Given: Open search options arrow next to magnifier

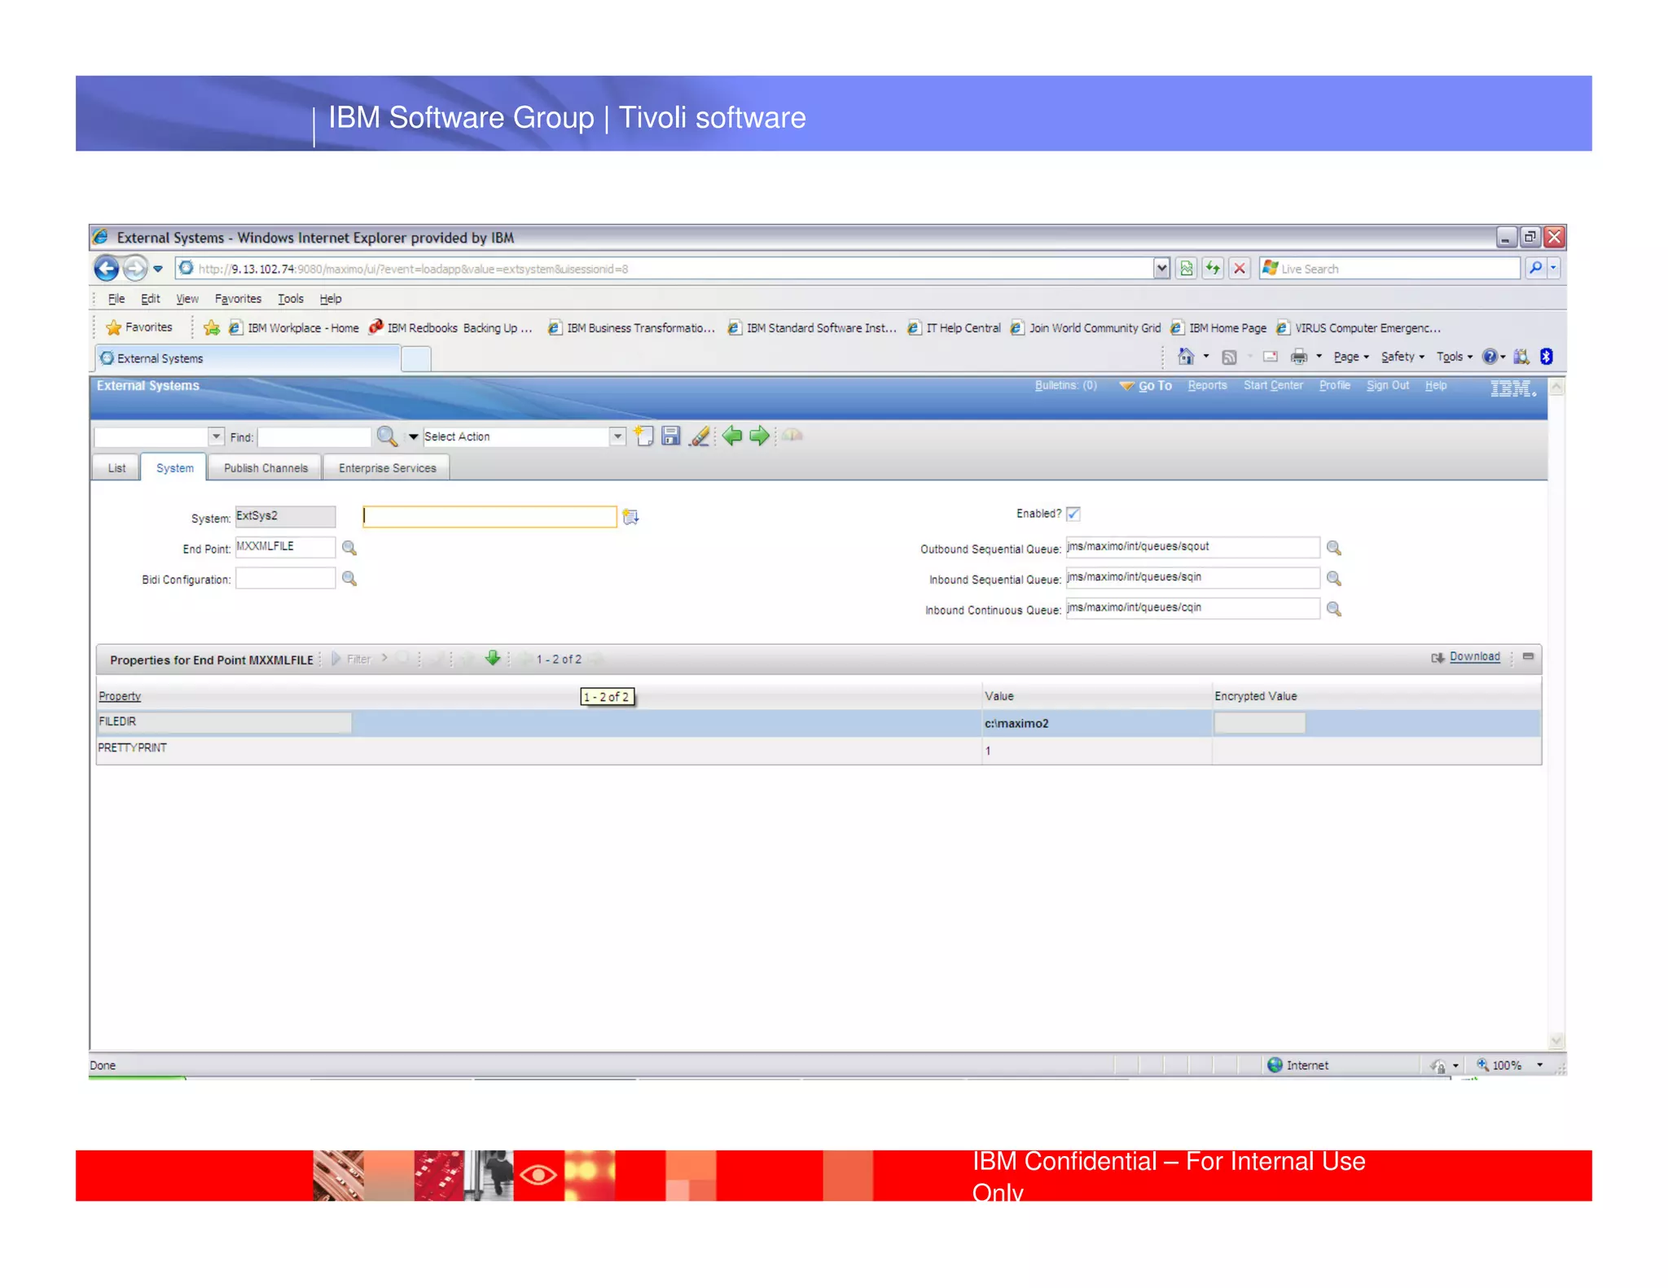Looking at the screenshot, I should [413, 437].
